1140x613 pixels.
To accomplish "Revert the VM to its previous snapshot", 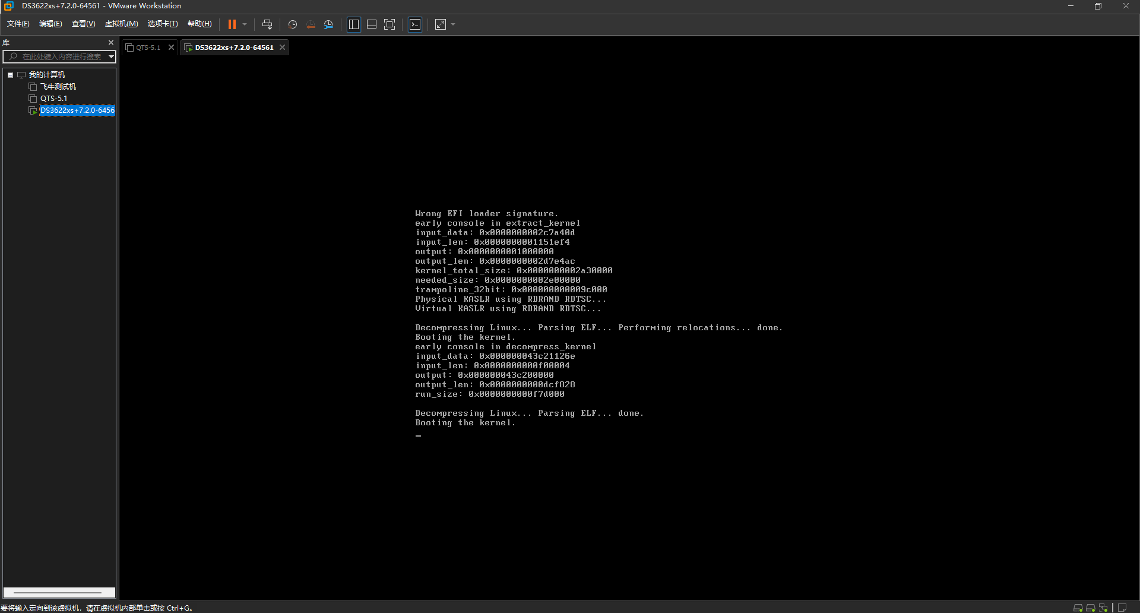I will pyautogui.click(x=311, y=24).
